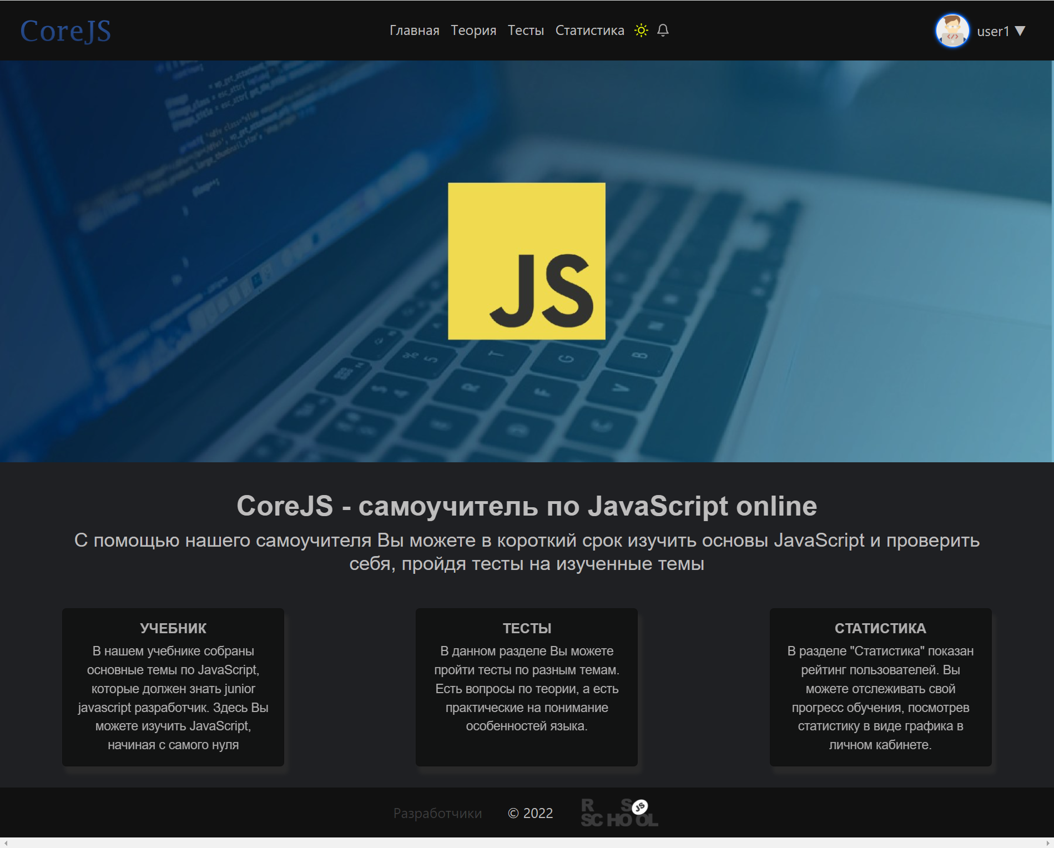Image resolution: width=1054 pixels, height=848 pixels.
Task: Click the user1 avatar picture
Action: (952, 31)
